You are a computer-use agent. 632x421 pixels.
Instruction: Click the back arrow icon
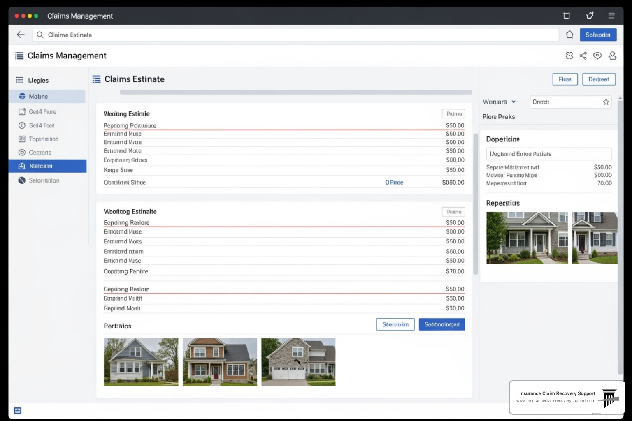coord(21,35)
